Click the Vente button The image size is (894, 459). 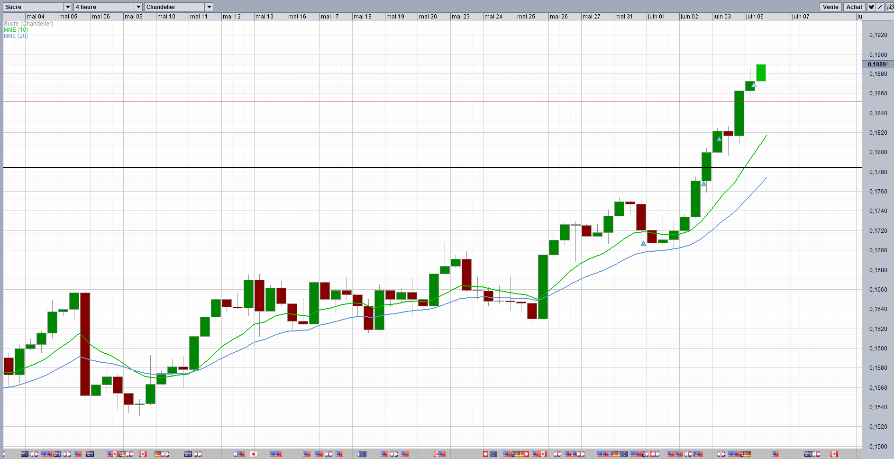pos(830,7)
